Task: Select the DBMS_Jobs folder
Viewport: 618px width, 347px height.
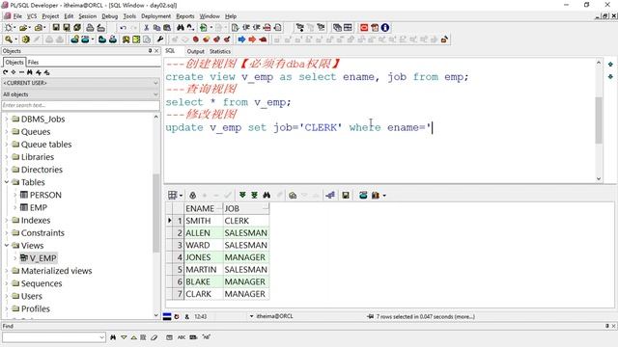Action: (42, 119)
